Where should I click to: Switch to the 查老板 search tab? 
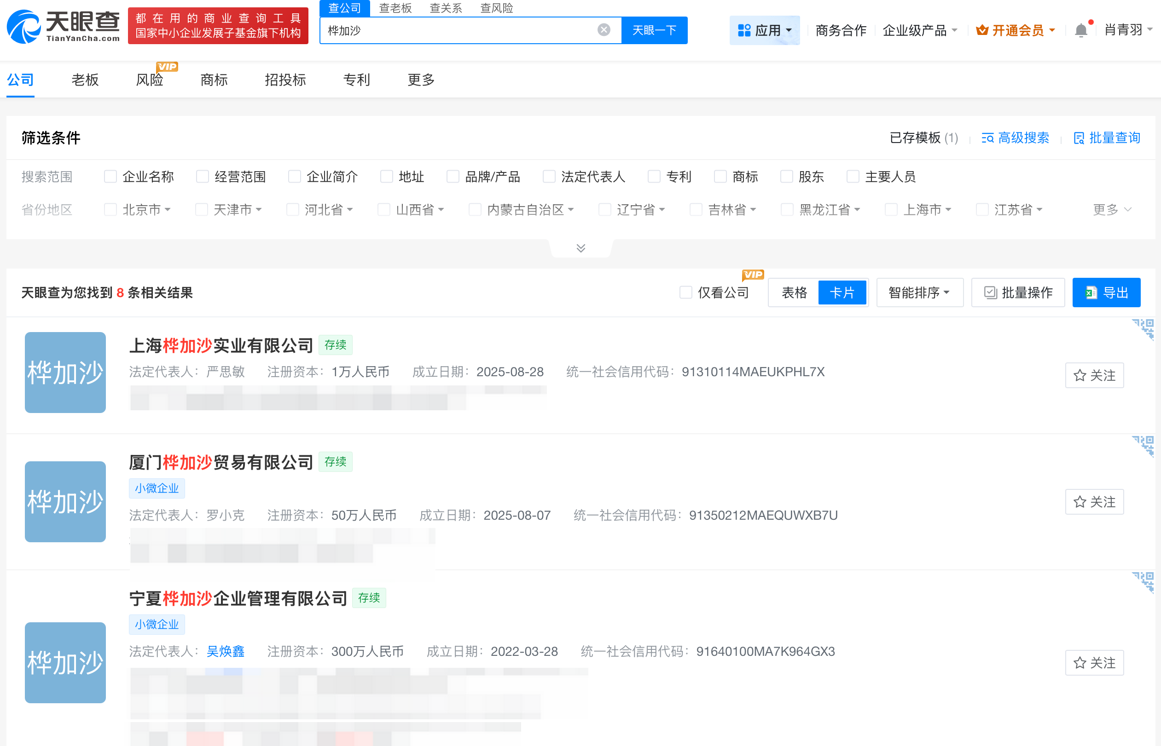[x=395, y=8]
